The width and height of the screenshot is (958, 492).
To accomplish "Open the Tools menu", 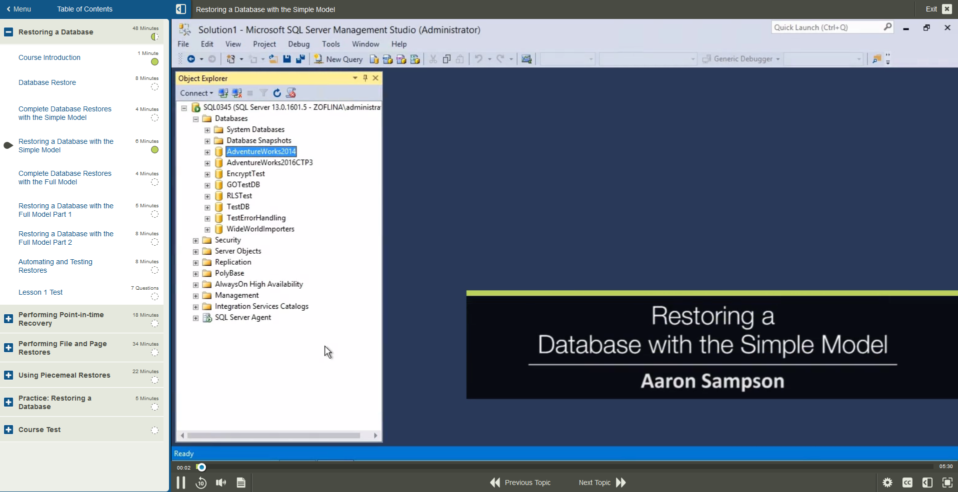I will pos(330,44).
